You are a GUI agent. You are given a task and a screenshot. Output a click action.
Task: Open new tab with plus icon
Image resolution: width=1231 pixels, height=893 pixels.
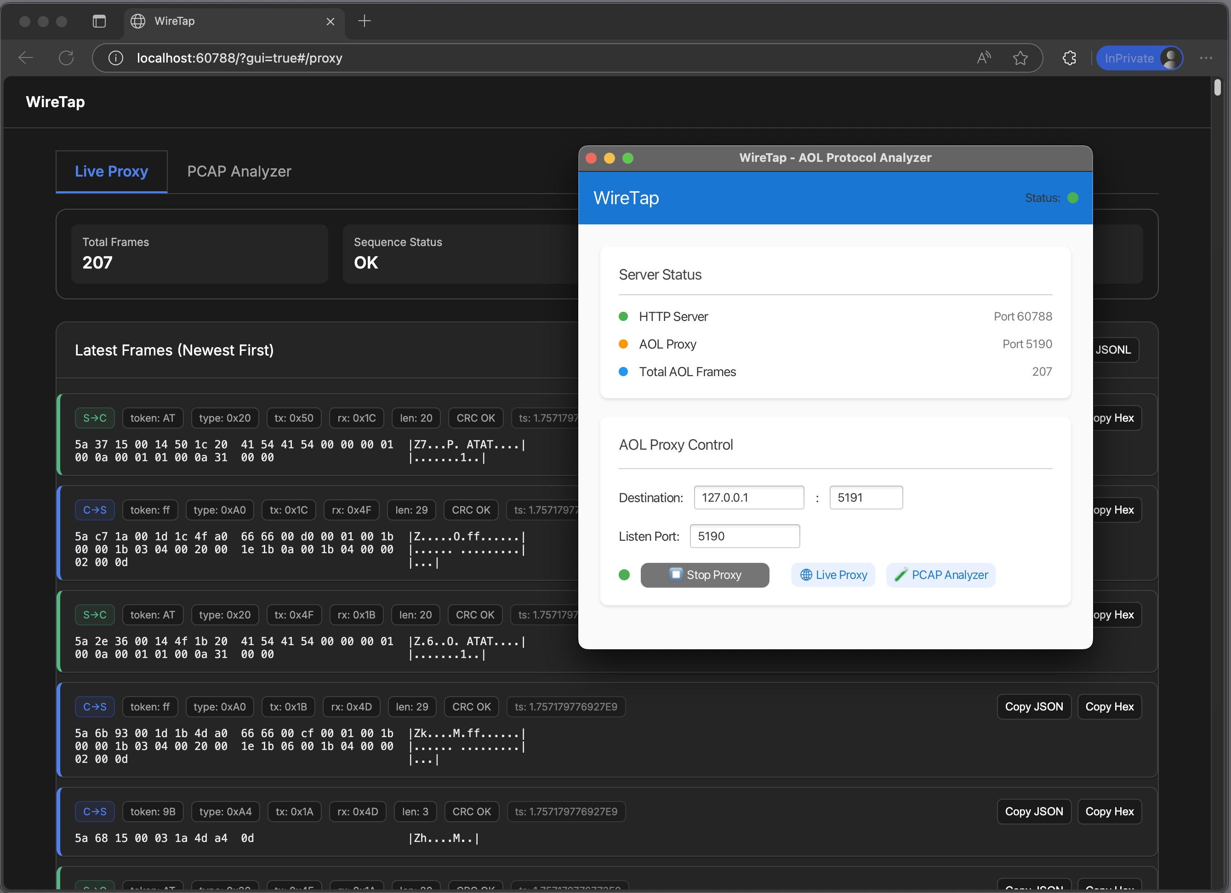coord(365,21)
